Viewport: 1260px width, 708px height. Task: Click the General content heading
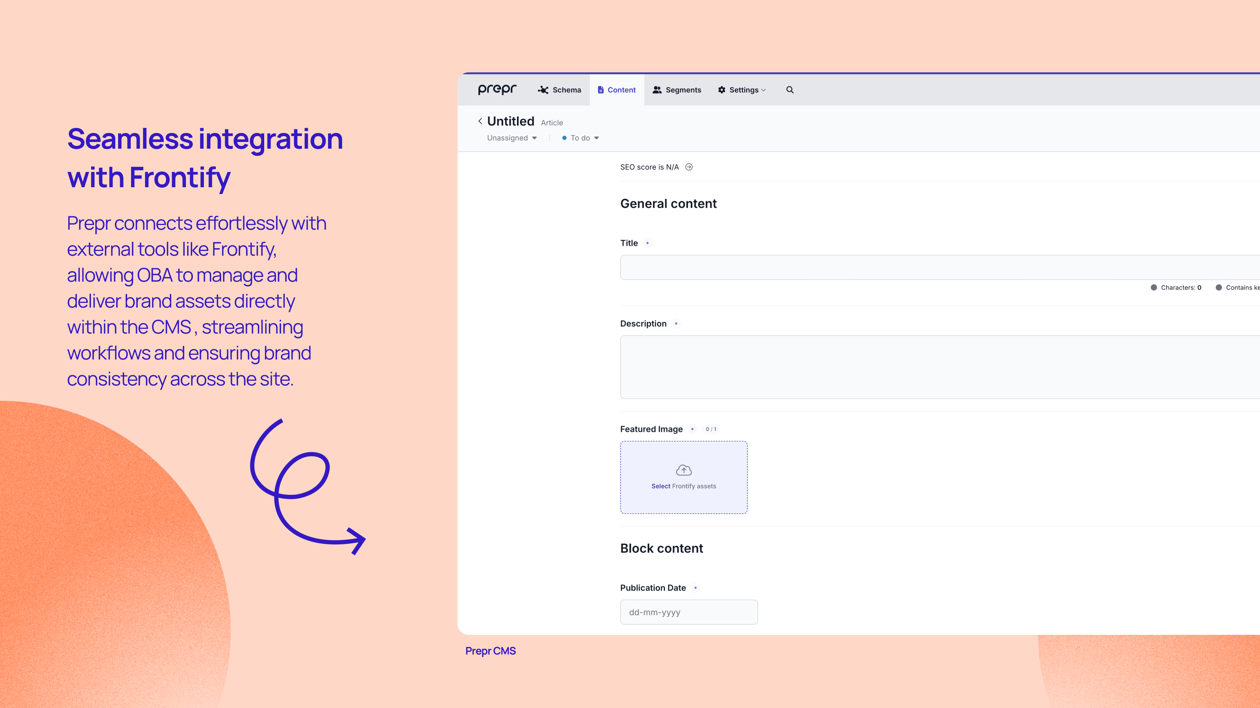click(x=668, y=204)
